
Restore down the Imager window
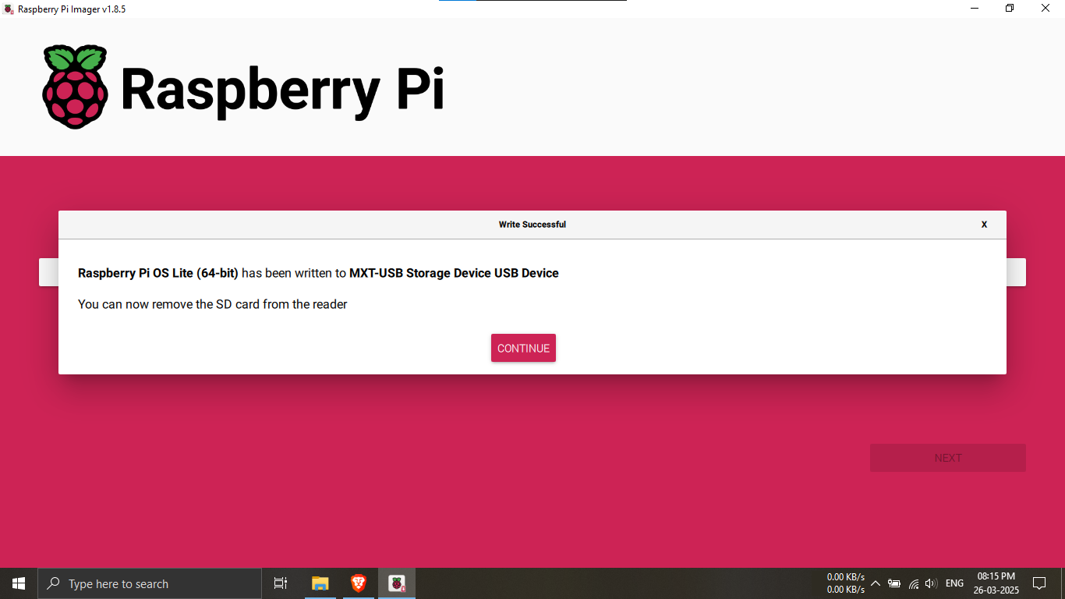pos(1010,9)
